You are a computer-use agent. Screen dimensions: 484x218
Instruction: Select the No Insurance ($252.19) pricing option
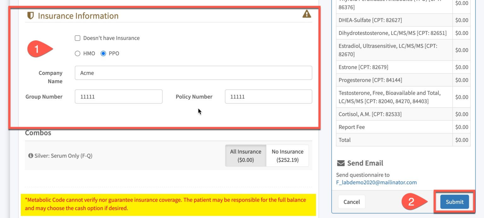(x=287, y=155)
